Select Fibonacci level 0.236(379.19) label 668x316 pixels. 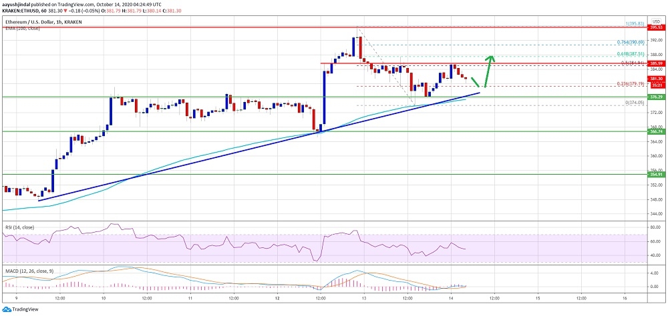pyautogui.click(x=632, y=83)
